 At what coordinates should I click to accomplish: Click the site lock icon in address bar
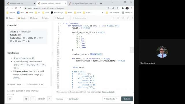pos(26,8)
